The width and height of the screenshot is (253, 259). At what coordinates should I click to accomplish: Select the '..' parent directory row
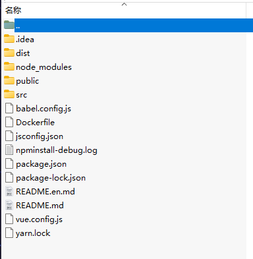click(134, 25)
